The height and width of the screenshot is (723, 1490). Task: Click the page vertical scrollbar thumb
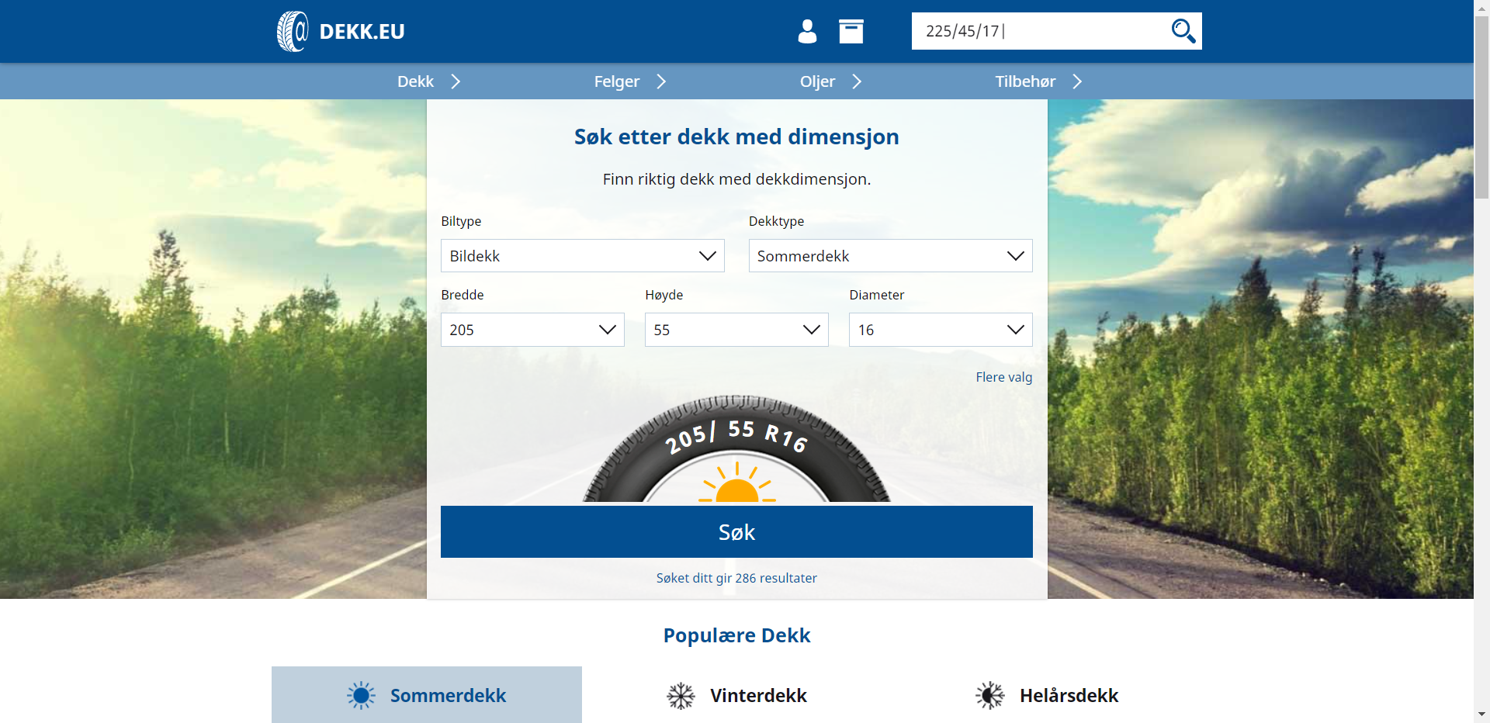tap(1481, 107)
